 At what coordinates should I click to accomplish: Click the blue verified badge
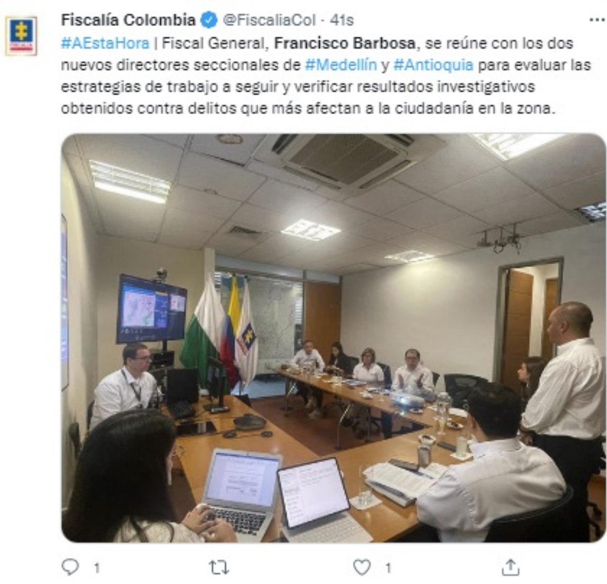(x=209, y=20)
